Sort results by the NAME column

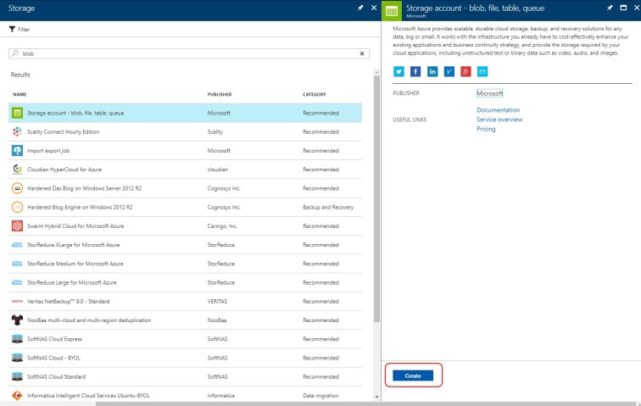pyautogui.click(x=20, y=94)
